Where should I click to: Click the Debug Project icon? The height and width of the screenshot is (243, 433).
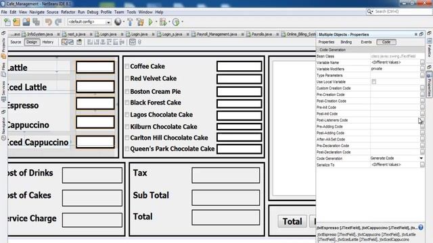tap(163, 22)
